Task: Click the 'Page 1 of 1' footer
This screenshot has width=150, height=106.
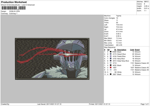Action: pyautogui.click(x=145, y=104)
